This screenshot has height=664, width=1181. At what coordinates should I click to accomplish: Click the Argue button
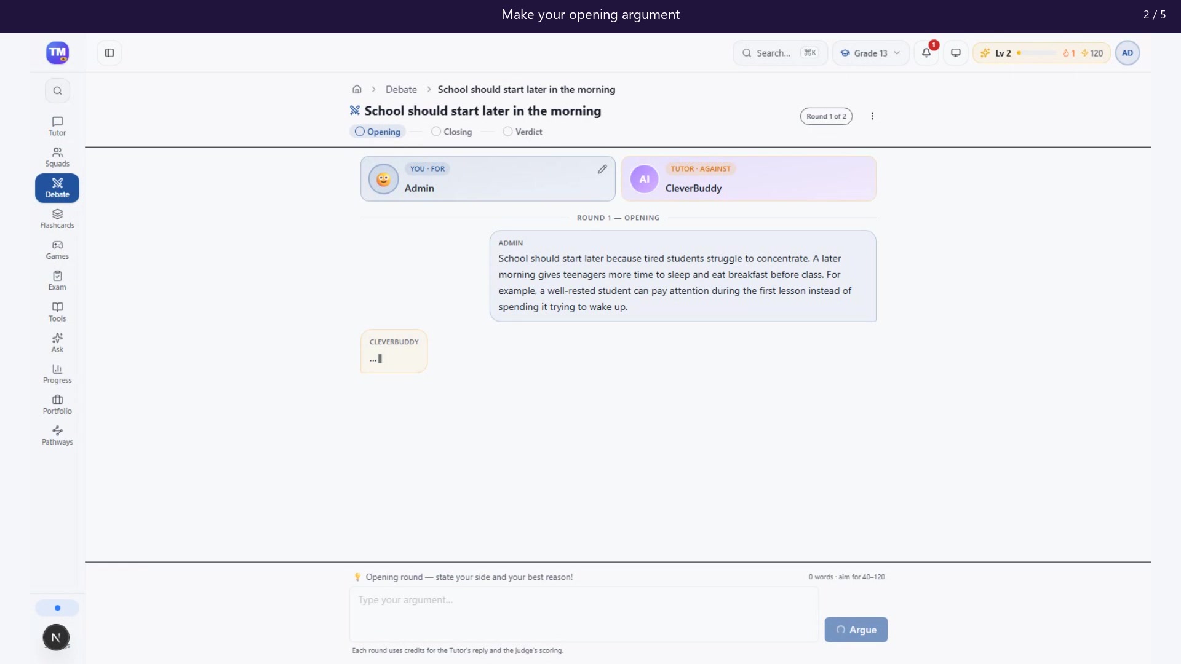(x=856, y=630)
